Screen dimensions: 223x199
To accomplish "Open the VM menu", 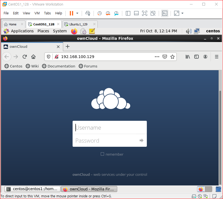I will click(37, 13).
